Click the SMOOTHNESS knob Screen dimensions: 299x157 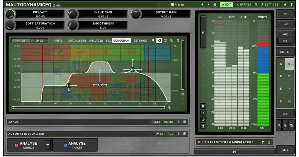(x=73, y=25)
